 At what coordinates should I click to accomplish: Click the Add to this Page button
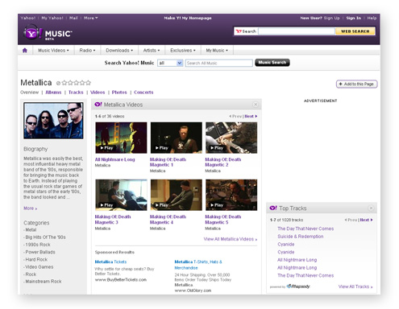[356, 84]
